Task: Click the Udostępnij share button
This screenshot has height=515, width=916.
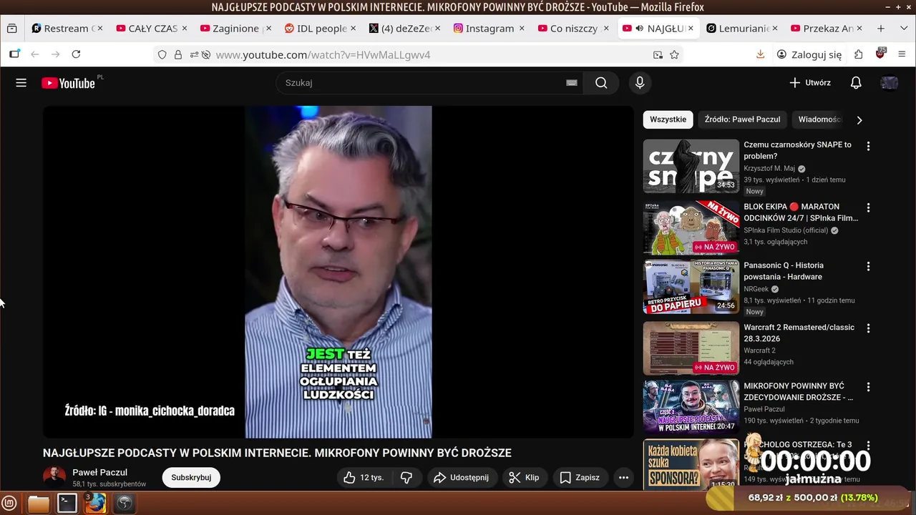Action: [x=461, y=477]
